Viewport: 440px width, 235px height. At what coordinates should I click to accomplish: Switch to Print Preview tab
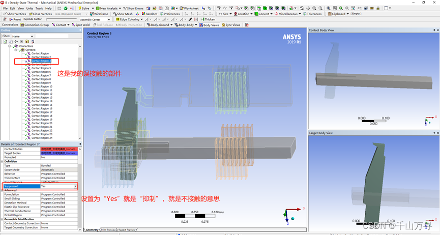point(108,230)
